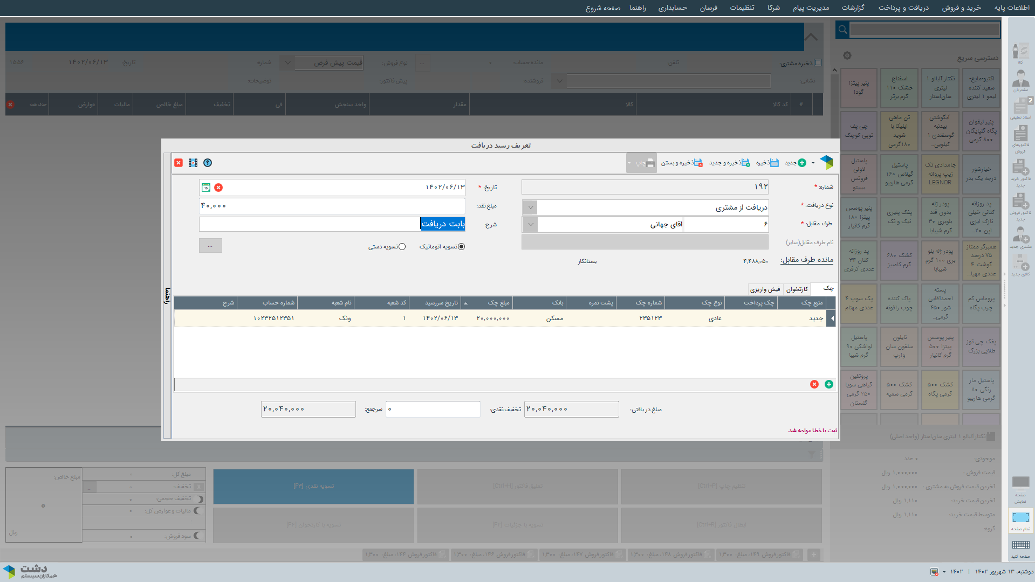Click the '...' button under description field
Screen dimensions: 1035x582
click(x=210, y=246)
